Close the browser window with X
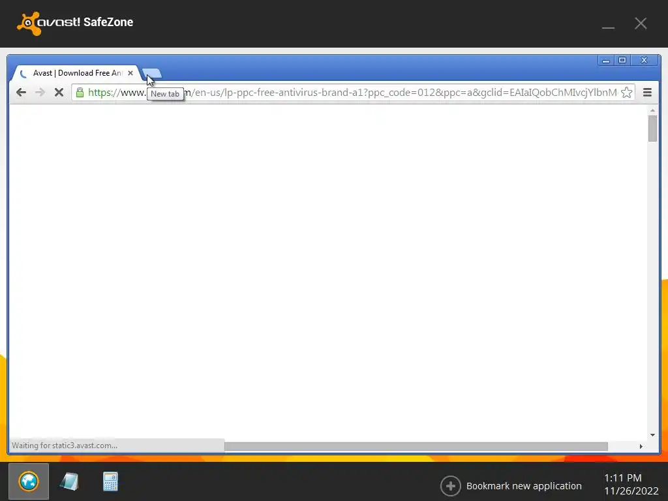This screenshot has width=668, height=501. click(x=644, y=61)
